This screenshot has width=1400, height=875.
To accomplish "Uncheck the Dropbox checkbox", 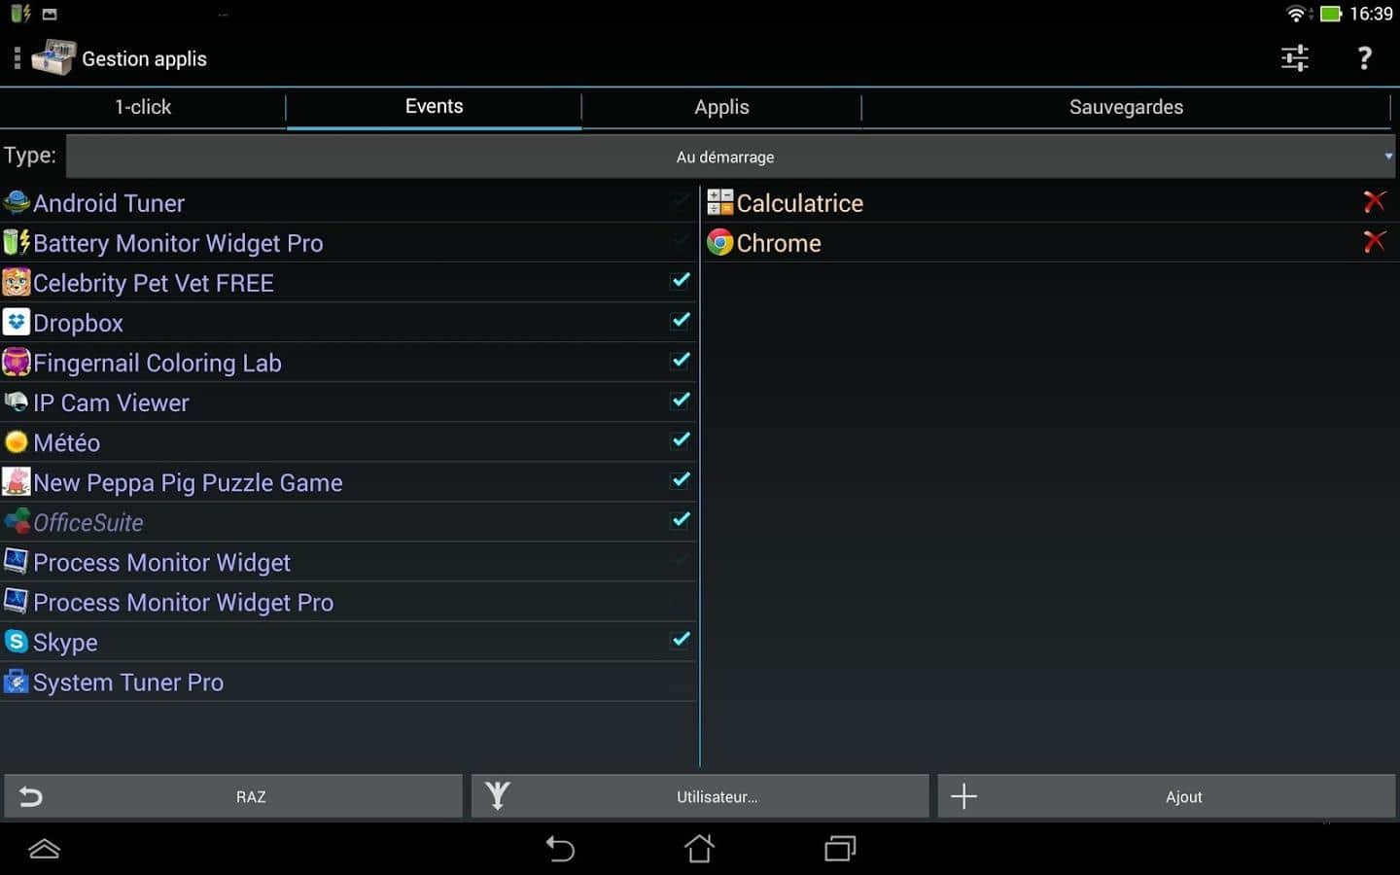I will coord(681,321).
